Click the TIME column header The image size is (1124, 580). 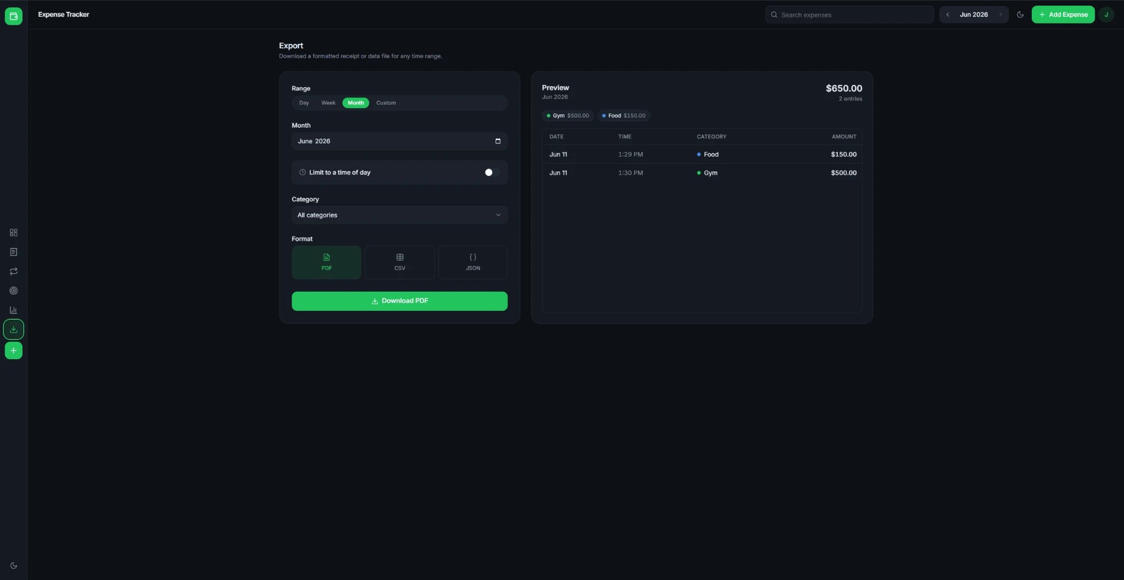624,137
